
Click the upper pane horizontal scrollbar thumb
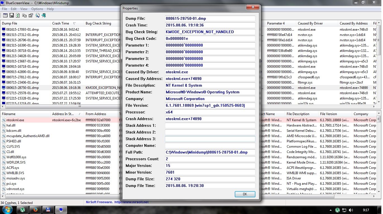click(x=80, y=107)
